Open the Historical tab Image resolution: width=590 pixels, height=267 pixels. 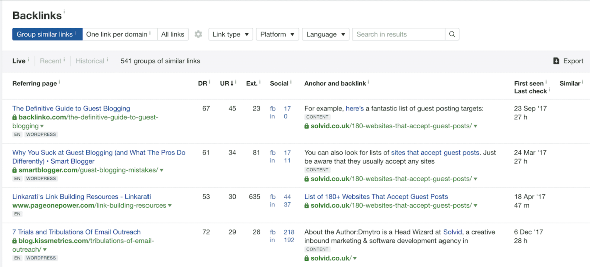tap(90, 61)
